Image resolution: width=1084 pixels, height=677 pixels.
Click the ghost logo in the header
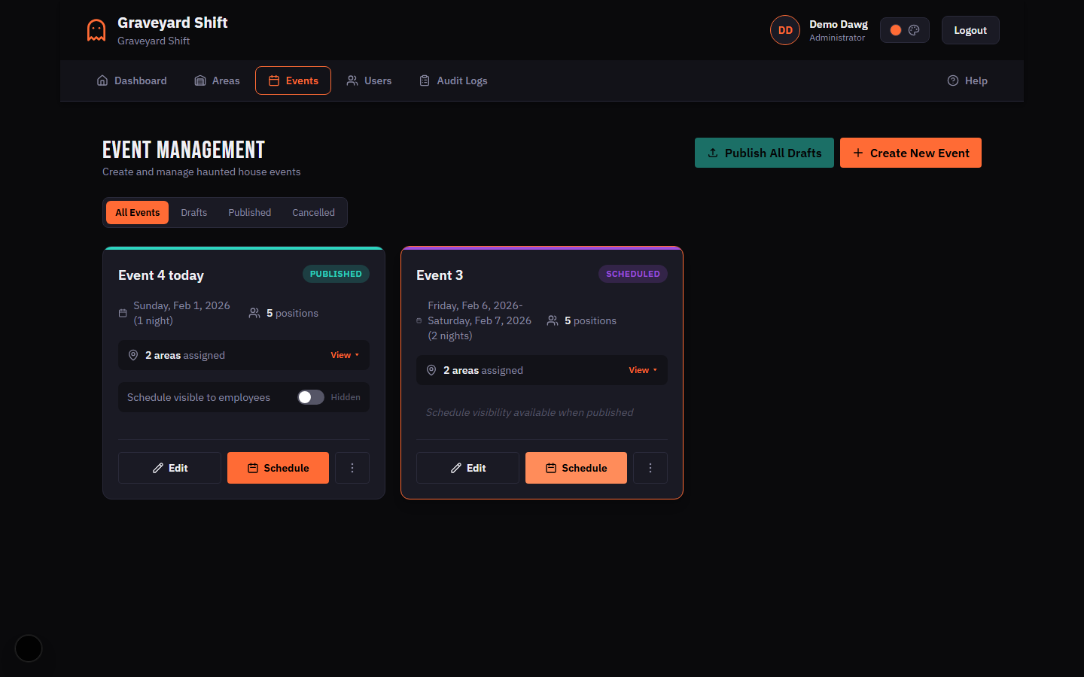pyautogui.click(x=96, y=29)
